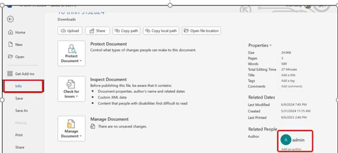The height and width of the screenshot is (153, 338).
Task: Click the Manage Document heading text
Action: [109, 119]
